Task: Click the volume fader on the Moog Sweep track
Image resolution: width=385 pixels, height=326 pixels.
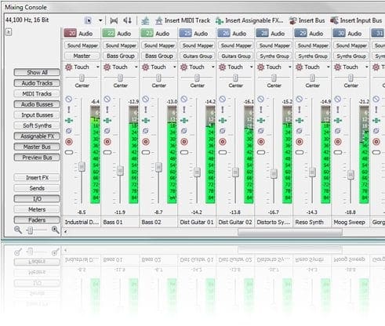Action: pyautogui.click(x=350, y=175)
